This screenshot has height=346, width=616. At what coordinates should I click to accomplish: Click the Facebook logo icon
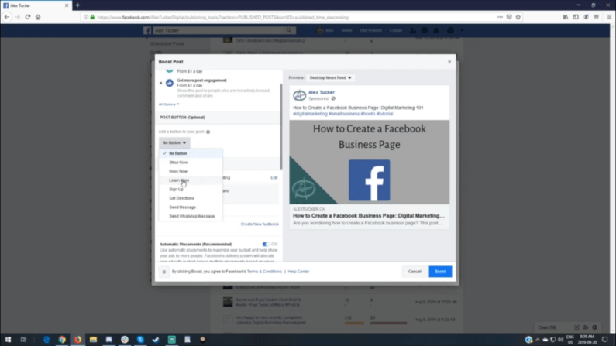[x=147, y=31]
